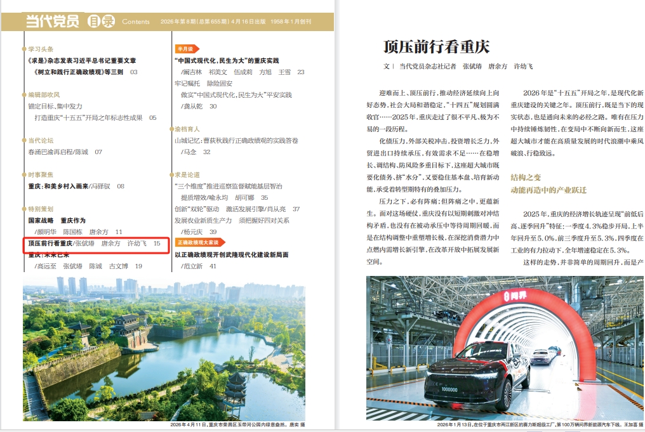Select the 当代论坛 section heading
This screenshot has width=645, height=432.
click(41, 140)
